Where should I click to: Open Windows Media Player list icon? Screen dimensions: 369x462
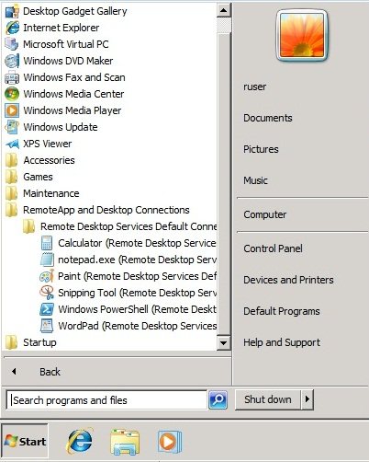[x=12, y=110]
